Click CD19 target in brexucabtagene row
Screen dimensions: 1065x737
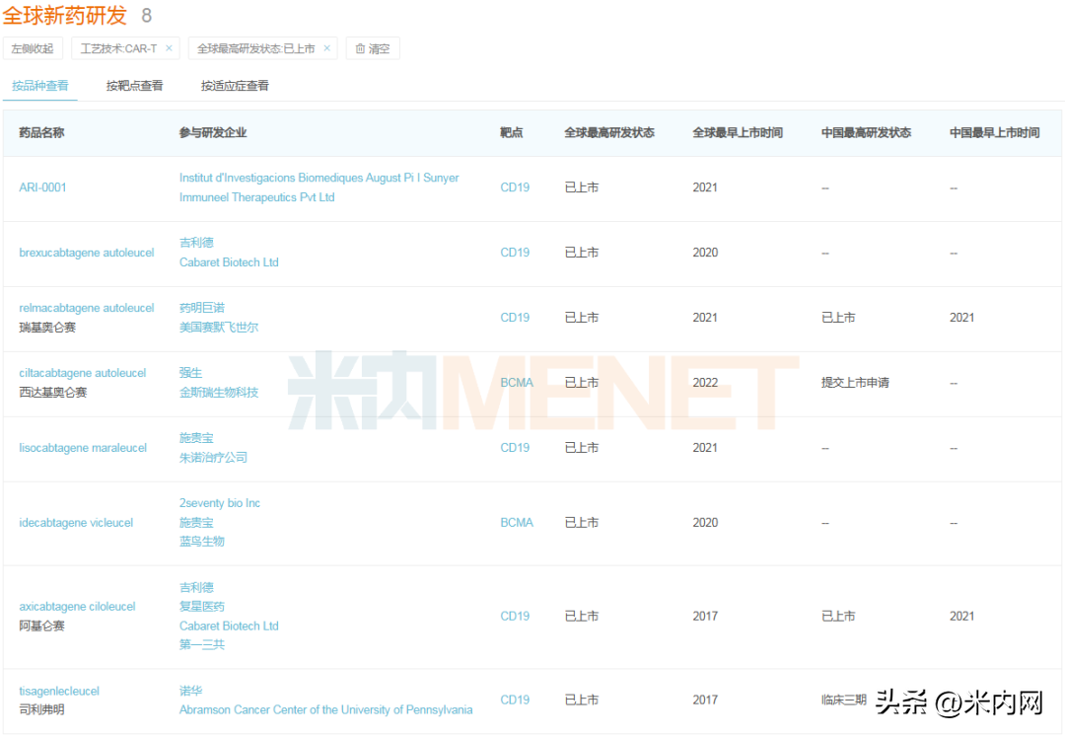tap(515, 253)
